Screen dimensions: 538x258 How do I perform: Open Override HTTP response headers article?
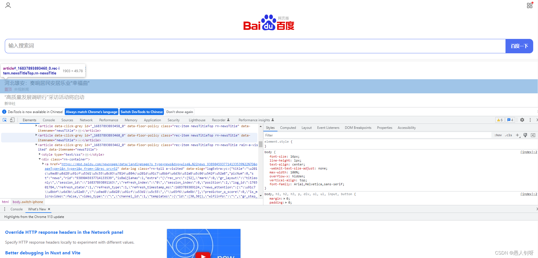(64, 232)
